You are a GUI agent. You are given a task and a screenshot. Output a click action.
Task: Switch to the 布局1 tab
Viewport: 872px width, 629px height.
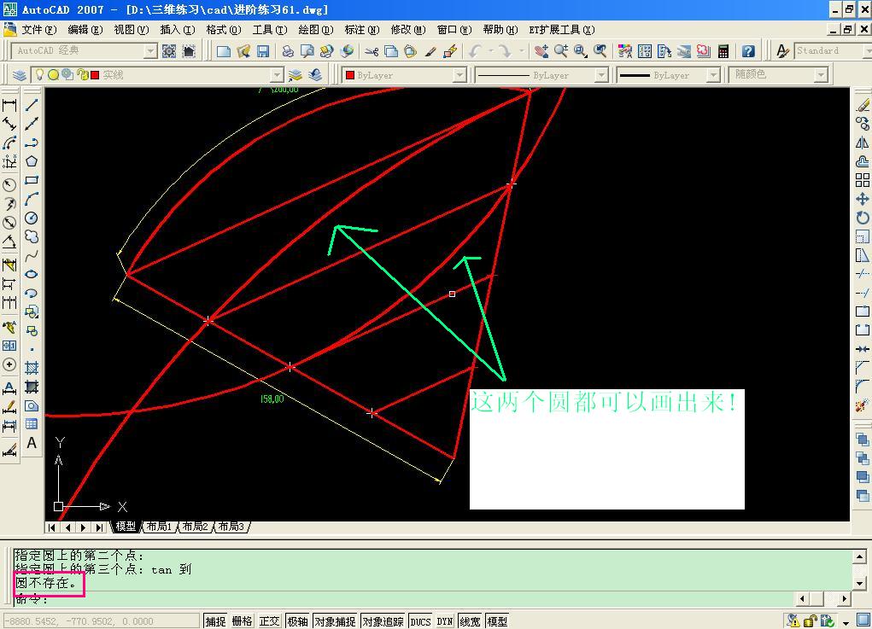[x=160, y=527]
